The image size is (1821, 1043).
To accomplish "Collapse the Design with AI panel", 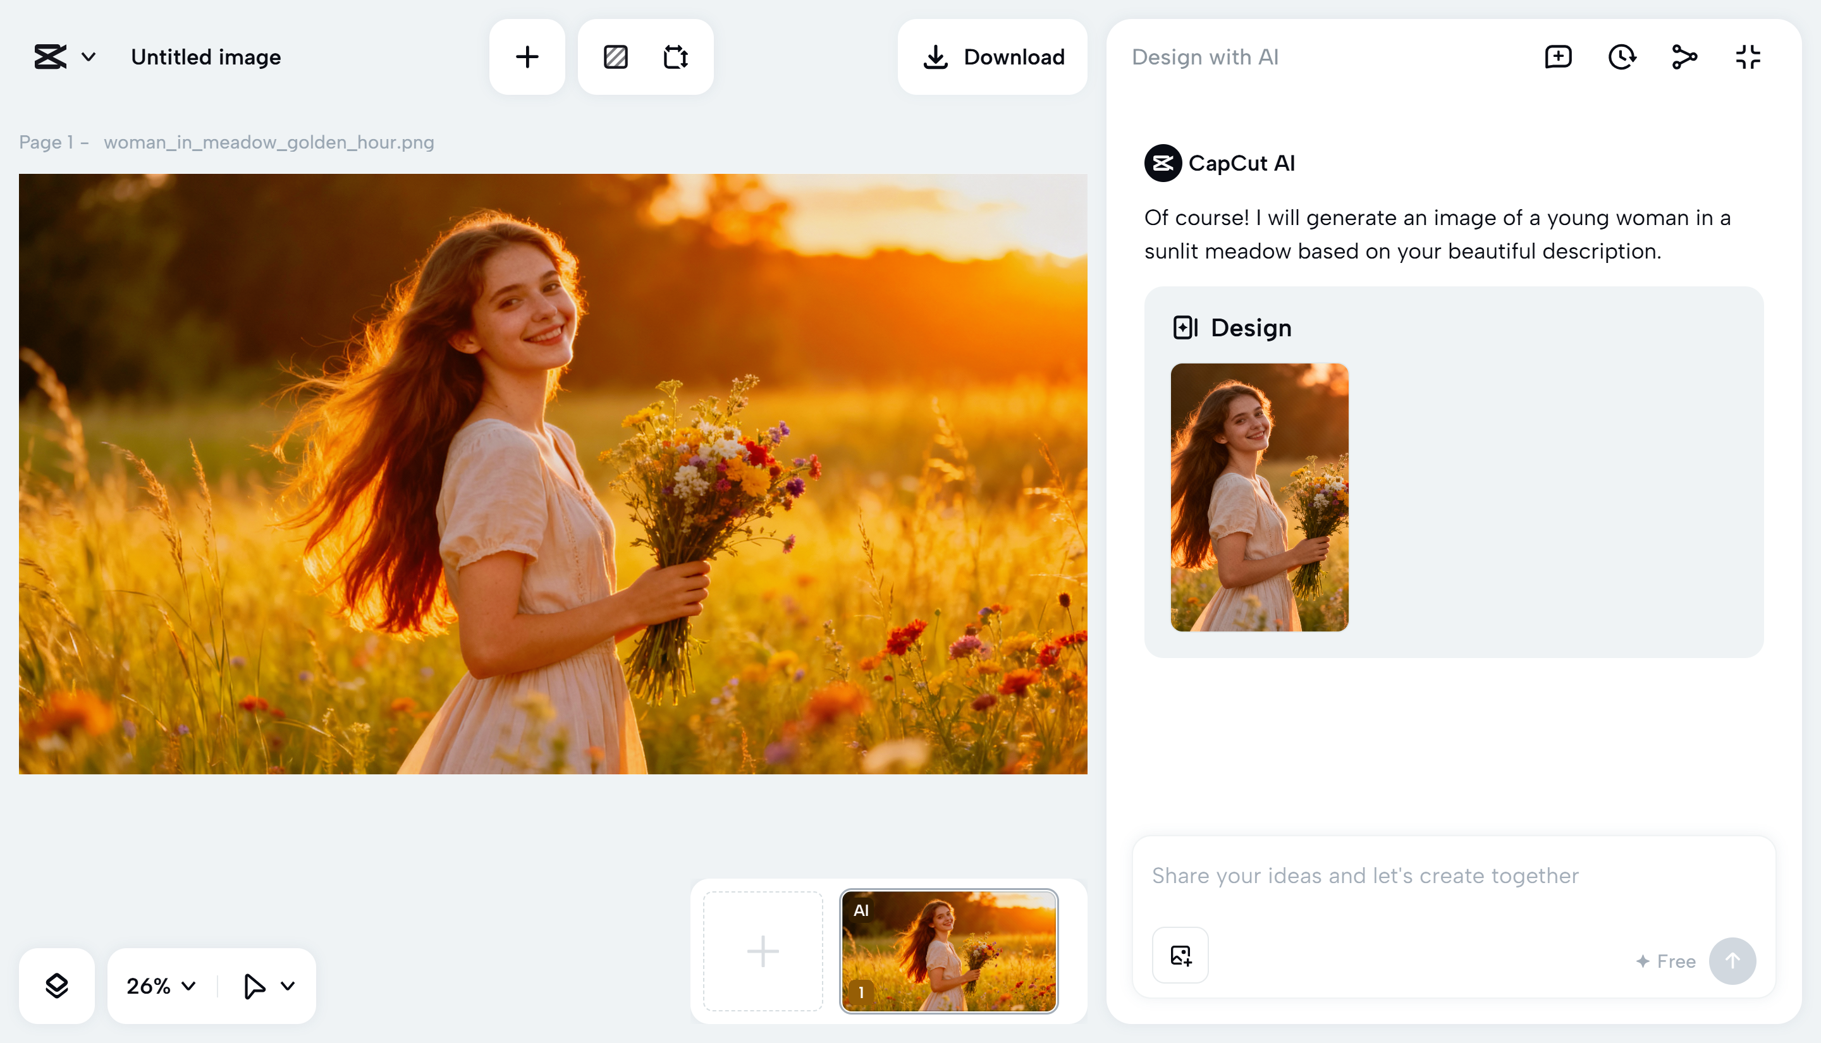I will (1748, 57).
